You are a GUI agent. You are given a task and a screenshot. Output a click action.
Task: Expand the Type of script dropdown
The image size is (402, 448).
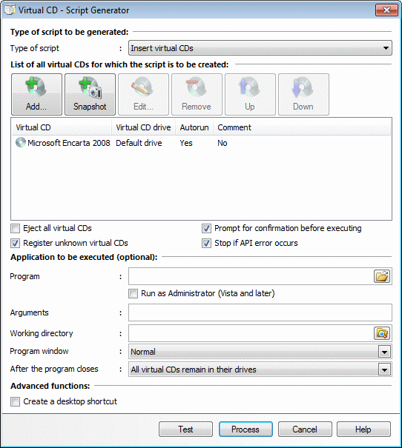click(x=260, y=48)
